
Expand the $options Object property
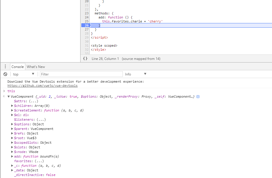point(12,124)
